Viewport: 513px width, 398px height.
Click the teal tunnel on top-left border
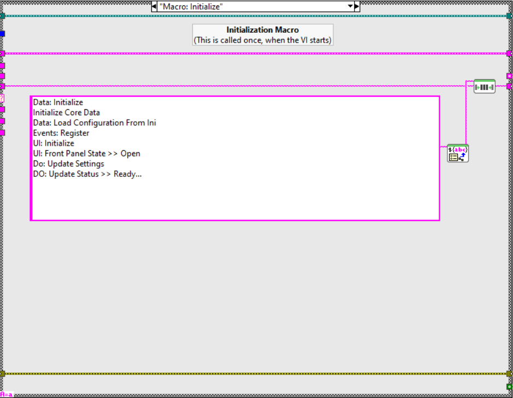coord(2,16)
